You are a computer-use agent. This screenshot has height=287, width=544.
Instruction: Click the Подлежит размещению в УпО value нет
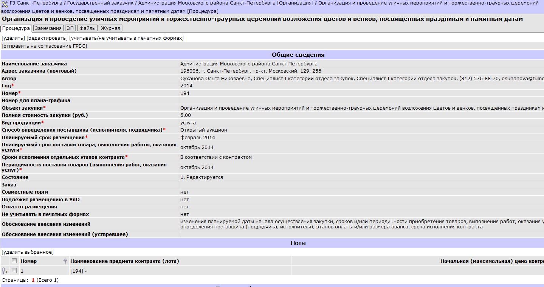pos(184,199)
